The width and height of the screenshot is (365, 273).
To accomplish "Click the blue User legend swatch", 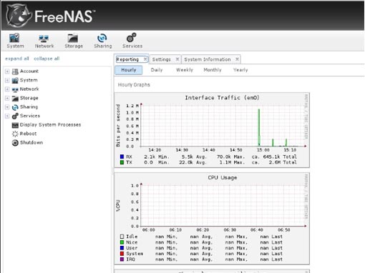I will [x=122, y=248].
